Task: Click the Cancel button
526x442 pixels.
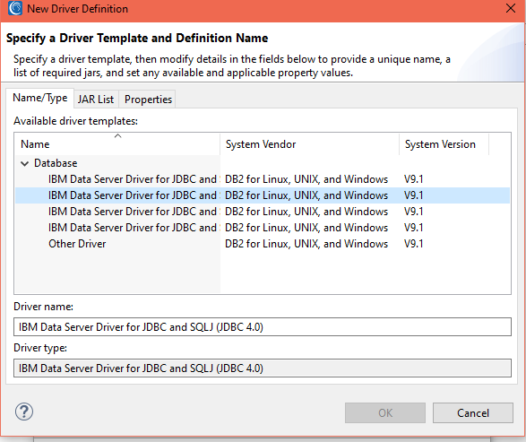Action: pyautogui.click(x=472, y=412)
